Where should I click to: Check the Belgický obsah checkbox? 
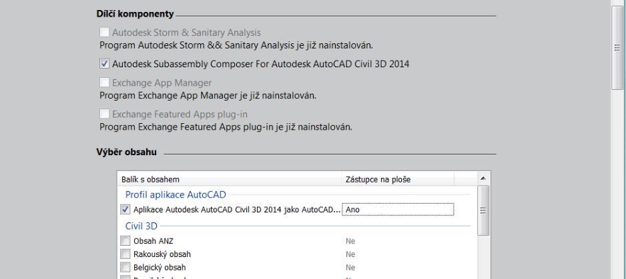tap(125, 267)
